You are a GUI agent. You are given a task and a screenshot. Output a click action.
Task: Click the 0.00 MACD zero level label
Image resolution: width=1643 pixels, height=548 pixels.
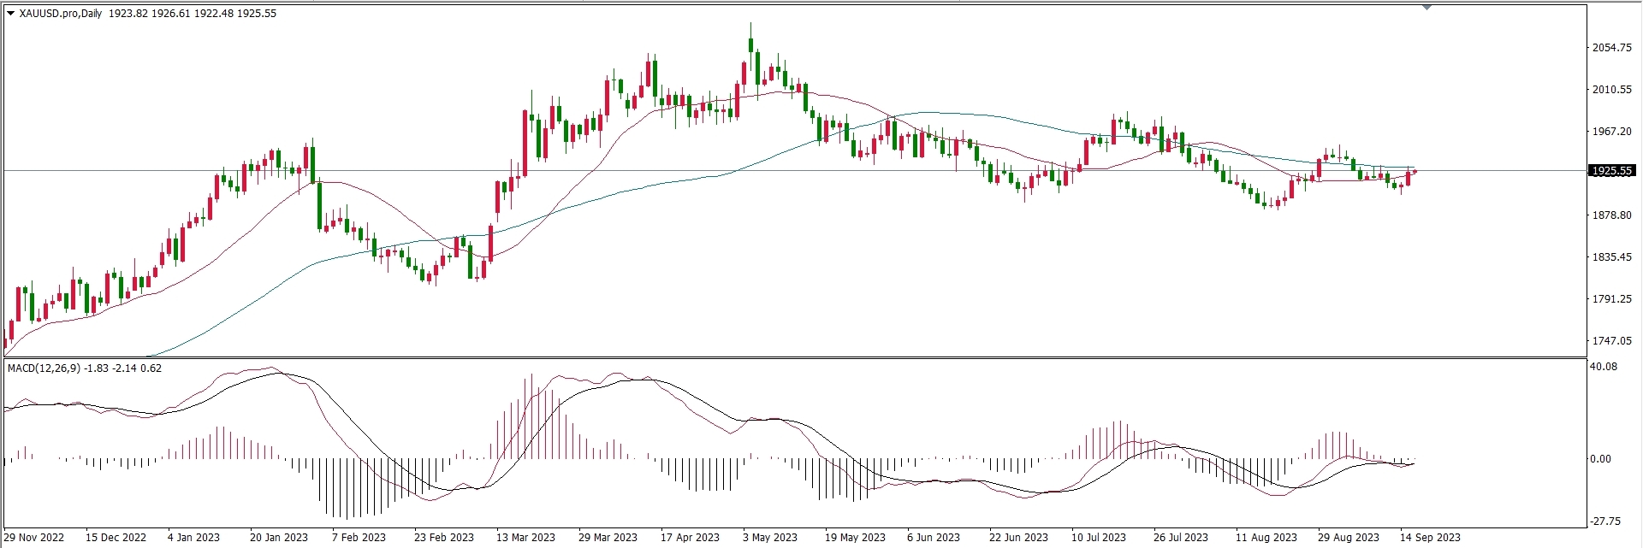(1601, 459)
